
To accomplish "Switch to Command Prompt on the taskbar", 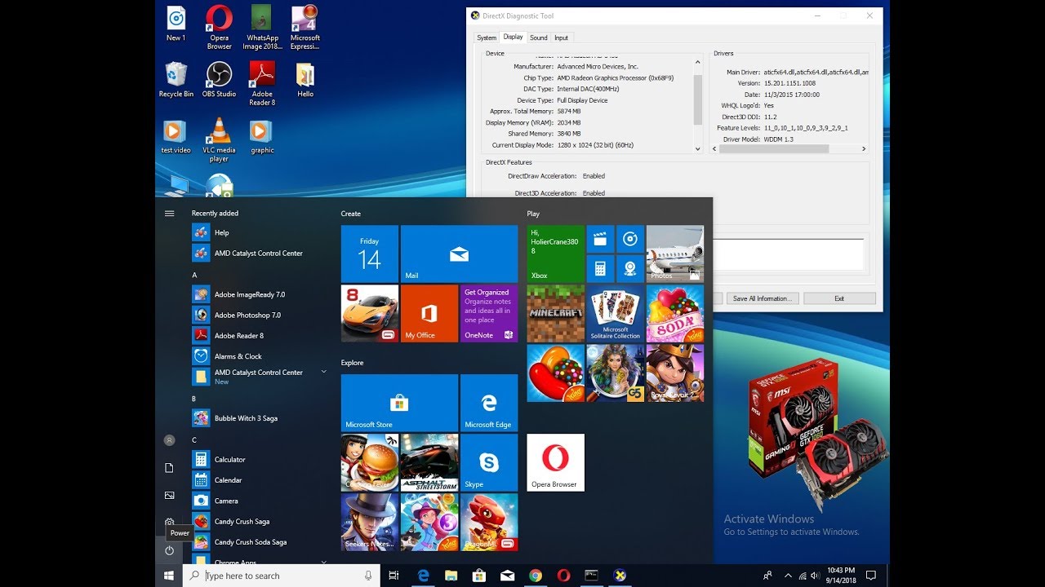I will [x=592, y=576].
